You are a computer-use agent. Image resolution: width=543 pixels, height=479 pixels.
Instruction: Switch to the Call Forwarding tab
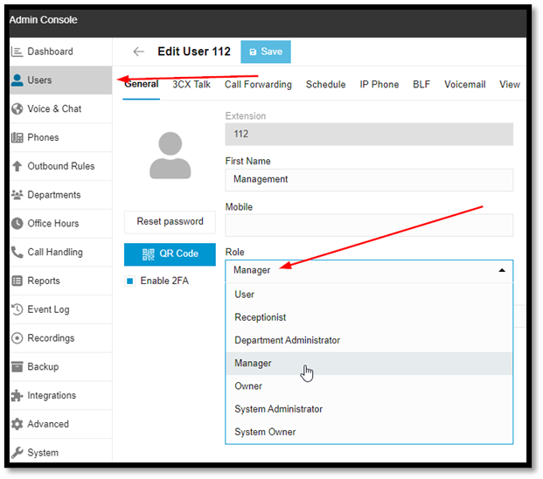coord(258,85)
